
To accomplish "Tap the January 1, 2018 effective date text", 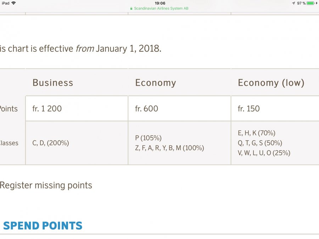I will [128, 49].
